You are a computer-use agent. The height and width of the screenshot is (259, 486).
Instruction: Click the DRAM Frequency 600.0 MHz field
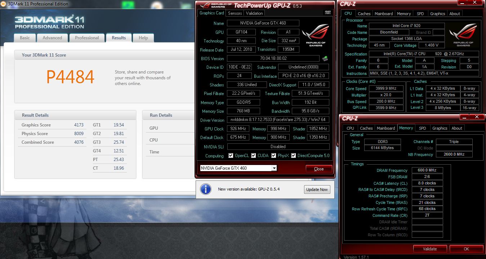pyautogui.click(x=427, y=170)
